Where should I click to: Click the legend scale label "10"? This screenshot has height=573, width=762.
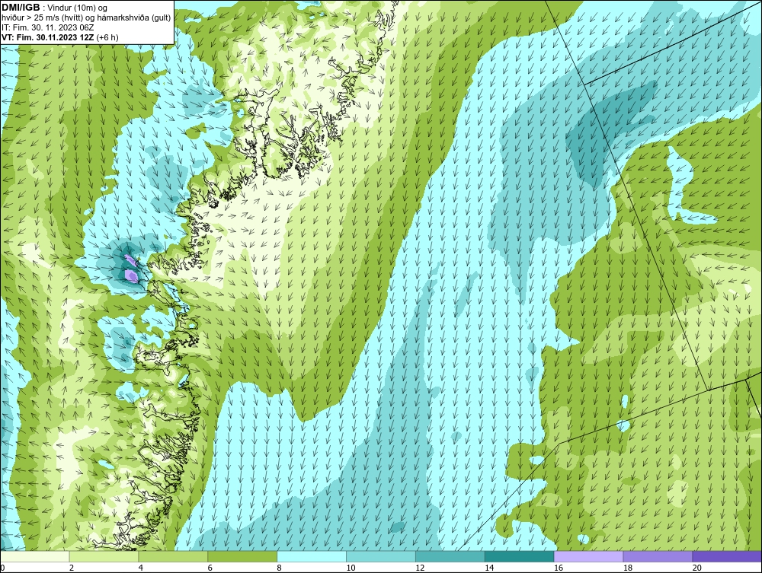pyautogui.click(x=351, y=568)
